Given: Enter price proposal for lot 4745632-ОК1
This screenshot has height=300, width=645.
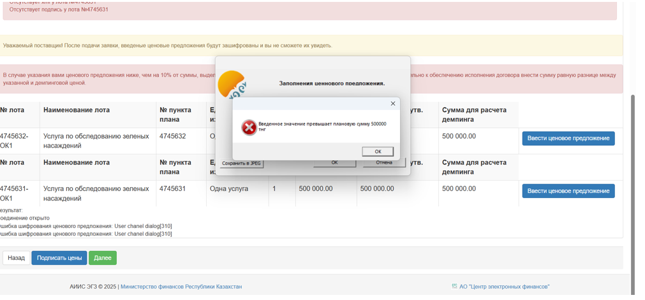Looking at the screenshot, I should click(x=568, y=138).
